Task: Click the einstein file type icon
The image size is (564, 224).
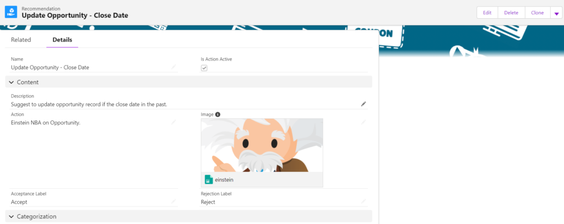Action: click(x=209, y=179)
